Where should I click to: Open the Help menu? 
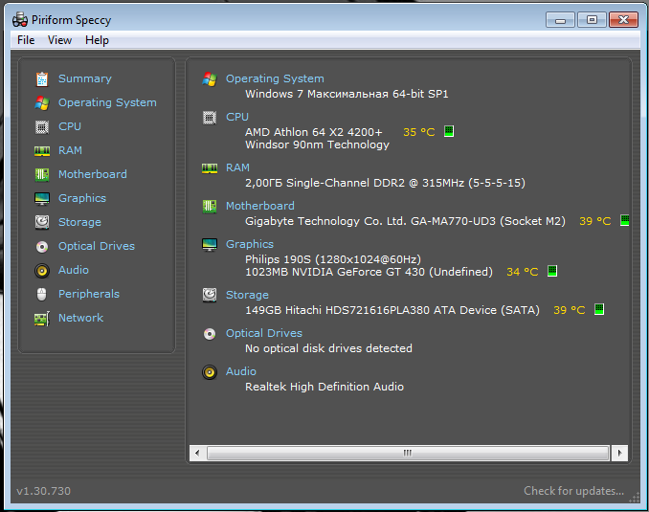[x=97, y=40]
